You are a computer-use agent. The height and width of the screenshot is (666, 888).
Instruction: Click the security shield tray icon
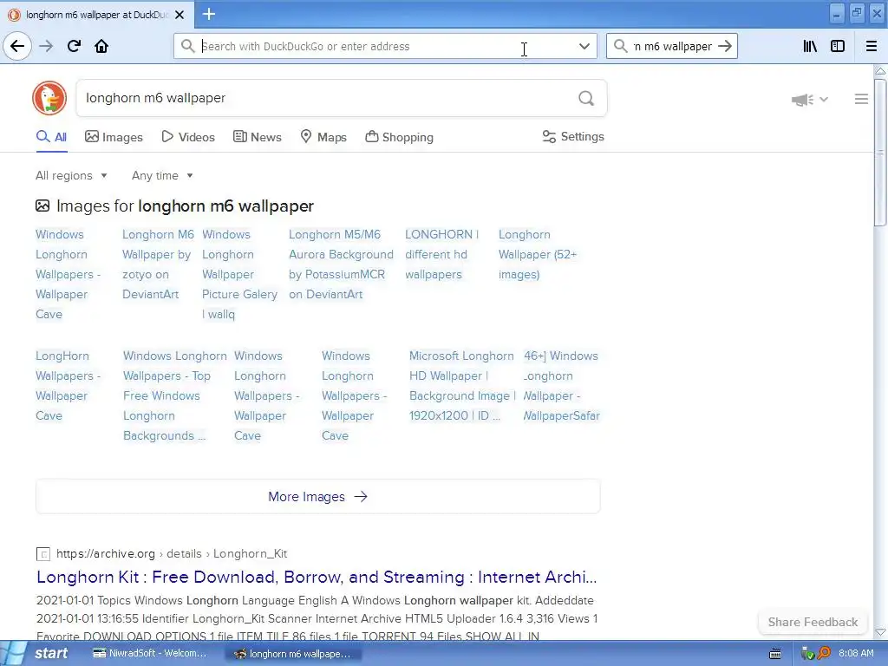tap(807, 654)
